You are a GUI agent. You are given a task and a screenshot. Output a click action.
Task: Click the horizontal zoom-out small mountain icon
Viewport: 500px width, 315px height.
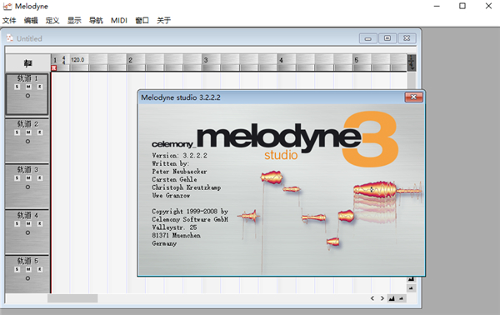click(x=401, y=298)
